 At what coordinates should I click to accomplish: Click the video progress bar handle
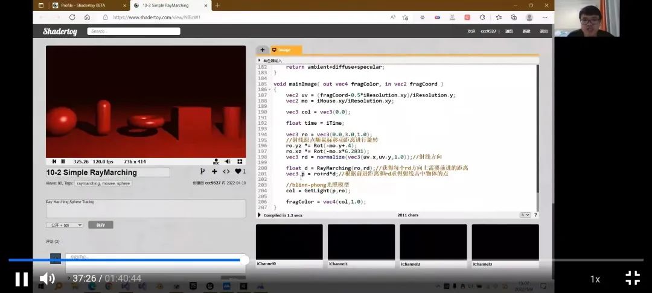(x=245, y=260)
